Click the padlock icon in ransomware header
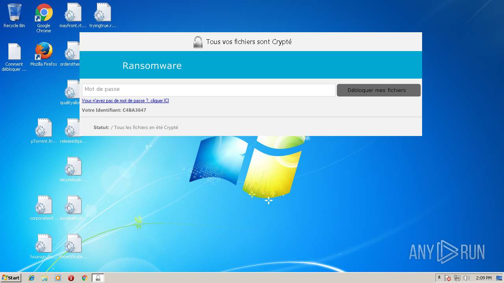This screenshot has width=504, height=283. 198,42
